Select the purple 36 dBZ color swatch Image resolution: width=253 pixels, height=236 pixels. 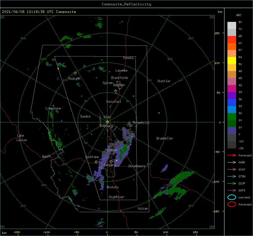pyautogui.click(x=232, y=95)
